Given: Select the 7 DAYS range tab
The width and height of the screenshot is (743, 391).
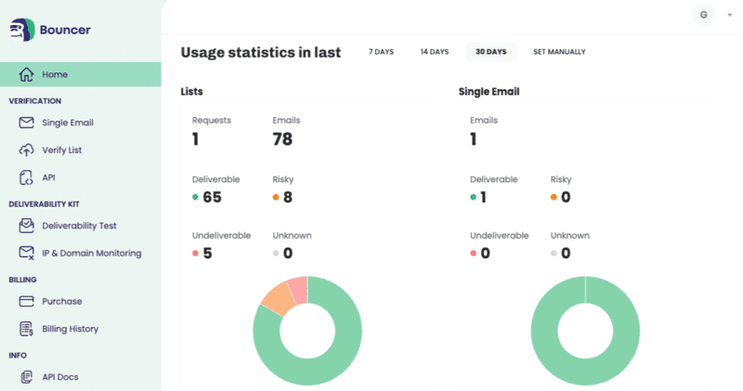Looking at the screenshot, I should point(380,52).
